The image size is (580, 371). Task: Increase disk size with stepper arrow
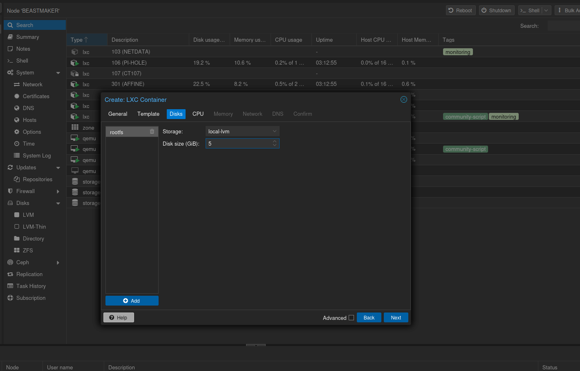[275, 141]
